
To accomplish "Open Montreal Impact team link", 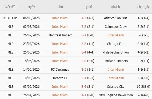I will click(x=60, y=35).
